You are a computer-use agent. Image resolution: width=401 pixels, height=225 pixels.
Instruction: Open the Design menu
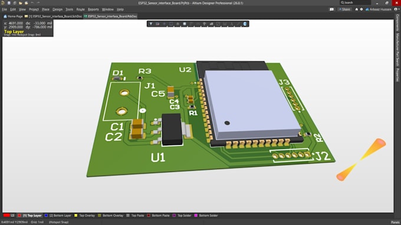57,9
